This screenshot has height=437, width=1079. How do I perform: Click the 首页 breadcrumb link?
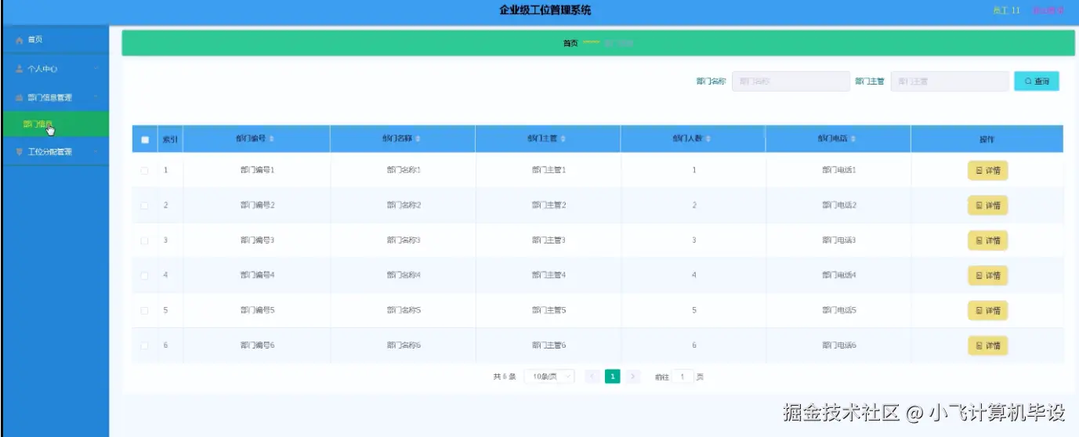[x=570, y=43]
